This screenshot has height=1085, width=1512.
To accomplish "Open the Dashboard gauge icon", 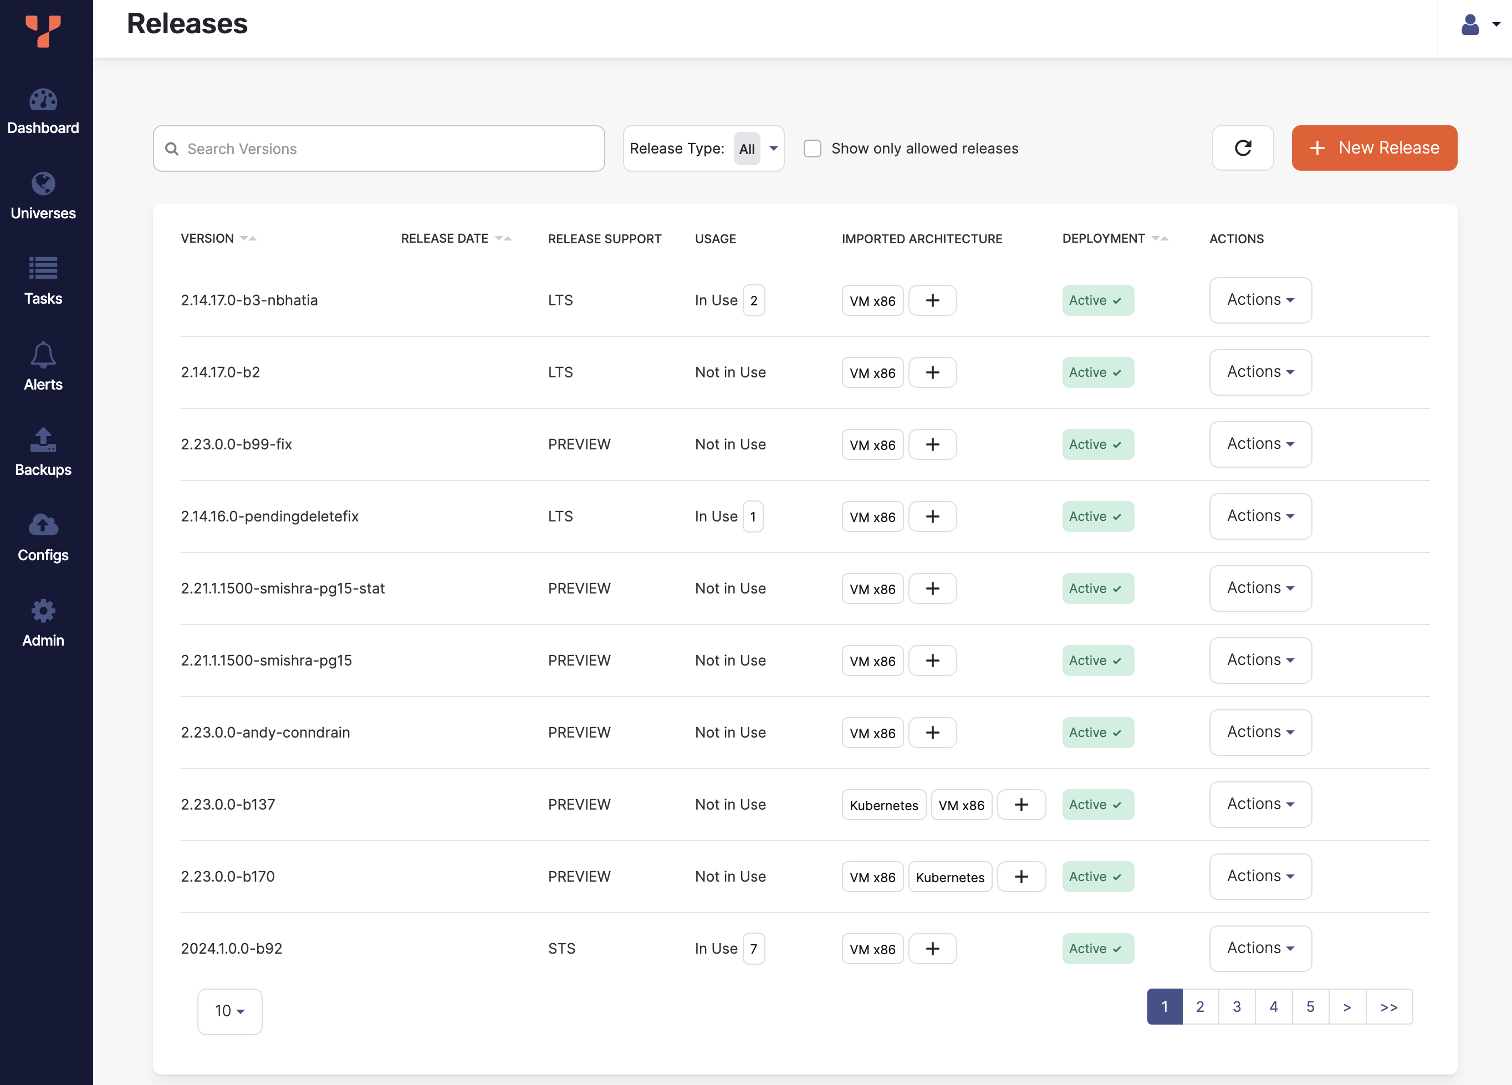I will 43,101.
